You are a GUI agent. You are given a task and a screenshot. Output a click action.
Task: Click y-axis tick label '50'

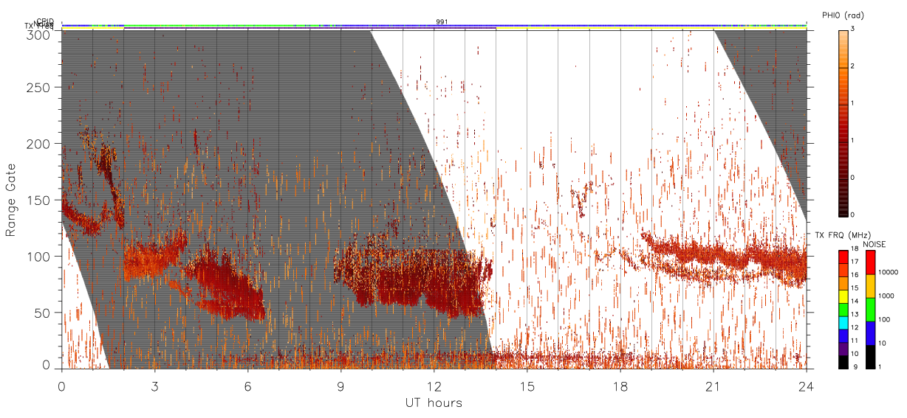pyautogui.click(x=44, y=313)
